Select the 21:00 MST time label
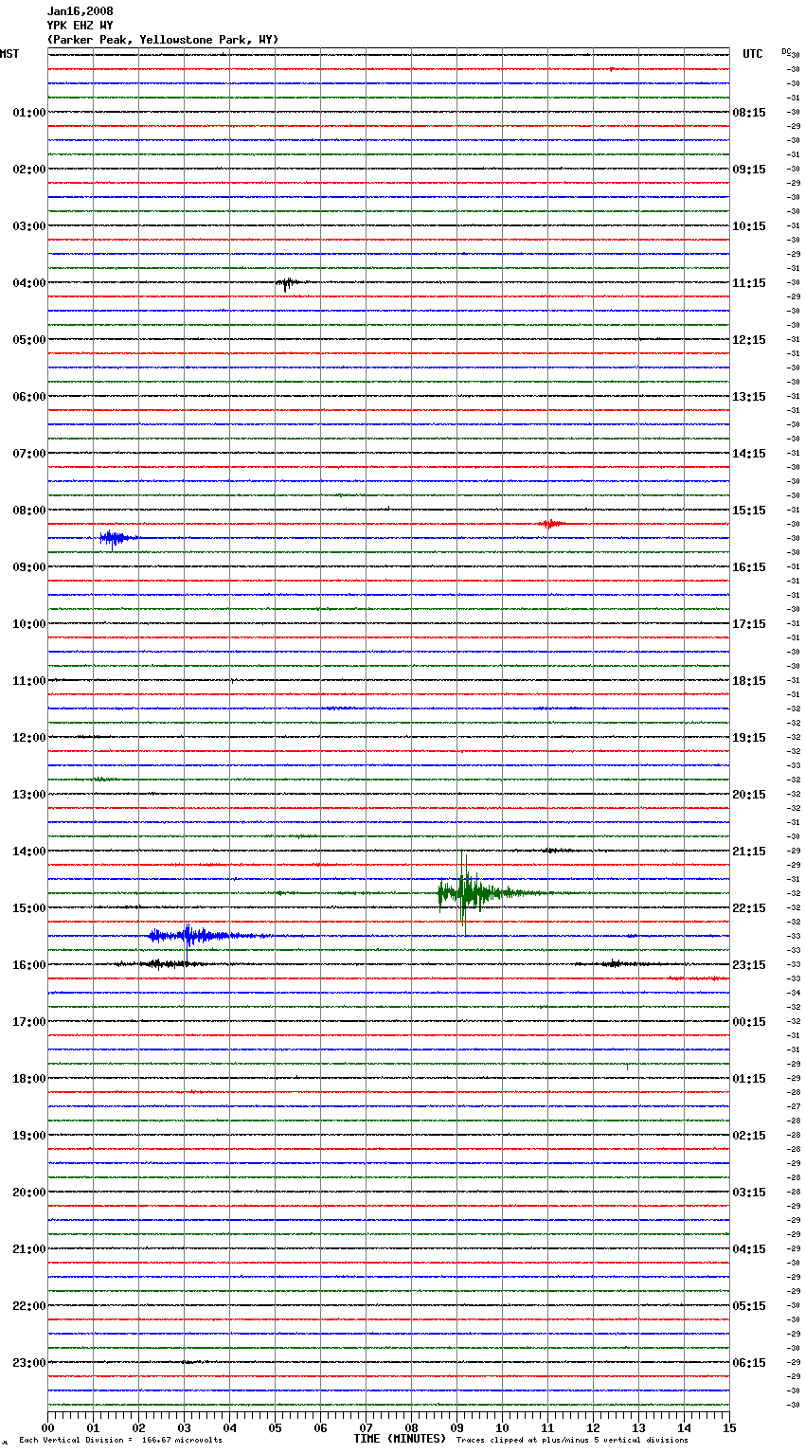The image size is (805, 1453). click(29, 1249)
